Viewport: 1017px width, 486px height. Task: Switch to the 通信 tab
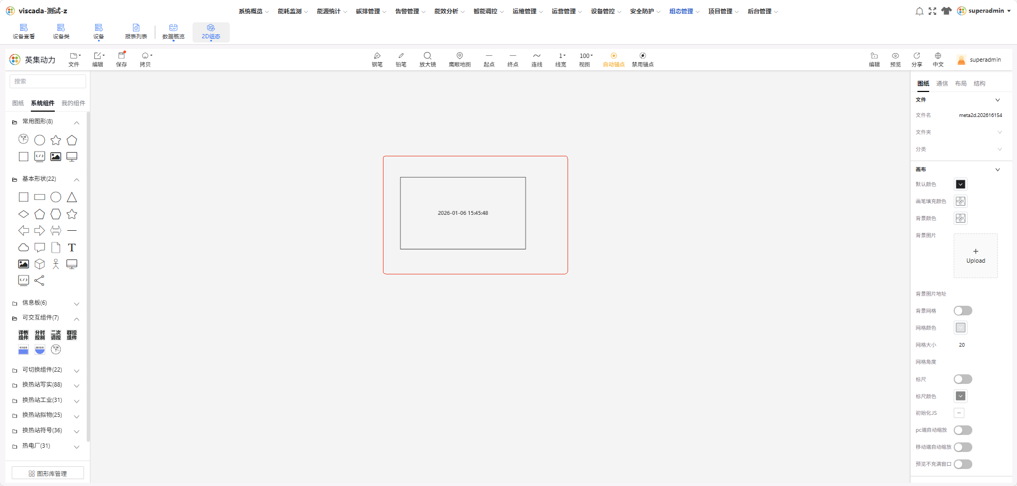pyautogui.click(x=942, y=83)
